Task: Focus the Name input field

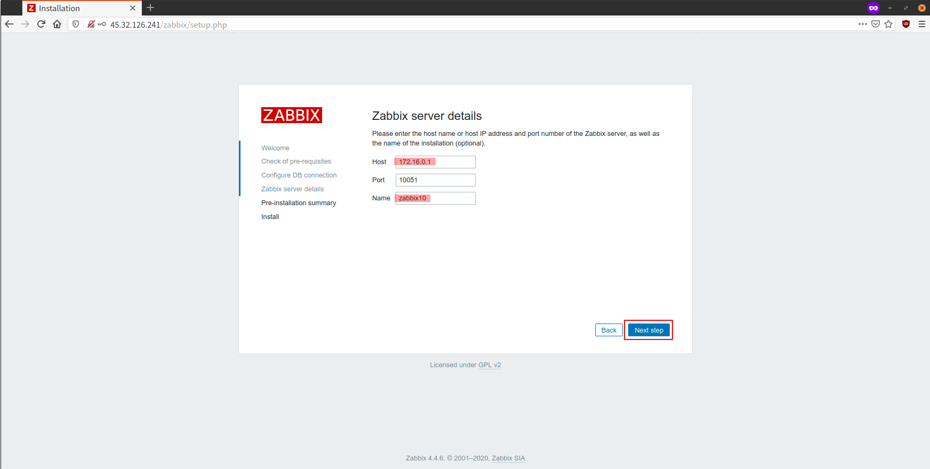Action: tap(435, 198)
